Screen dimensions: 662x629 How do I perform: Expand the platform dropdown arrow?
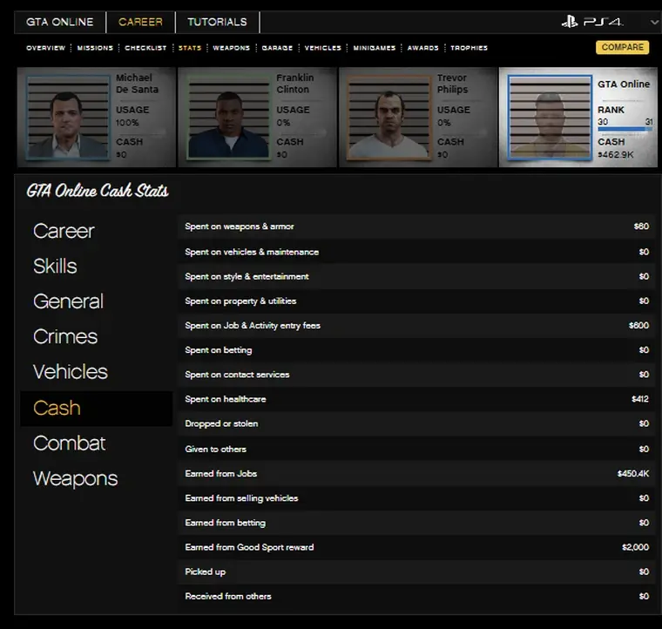point(654,23)
